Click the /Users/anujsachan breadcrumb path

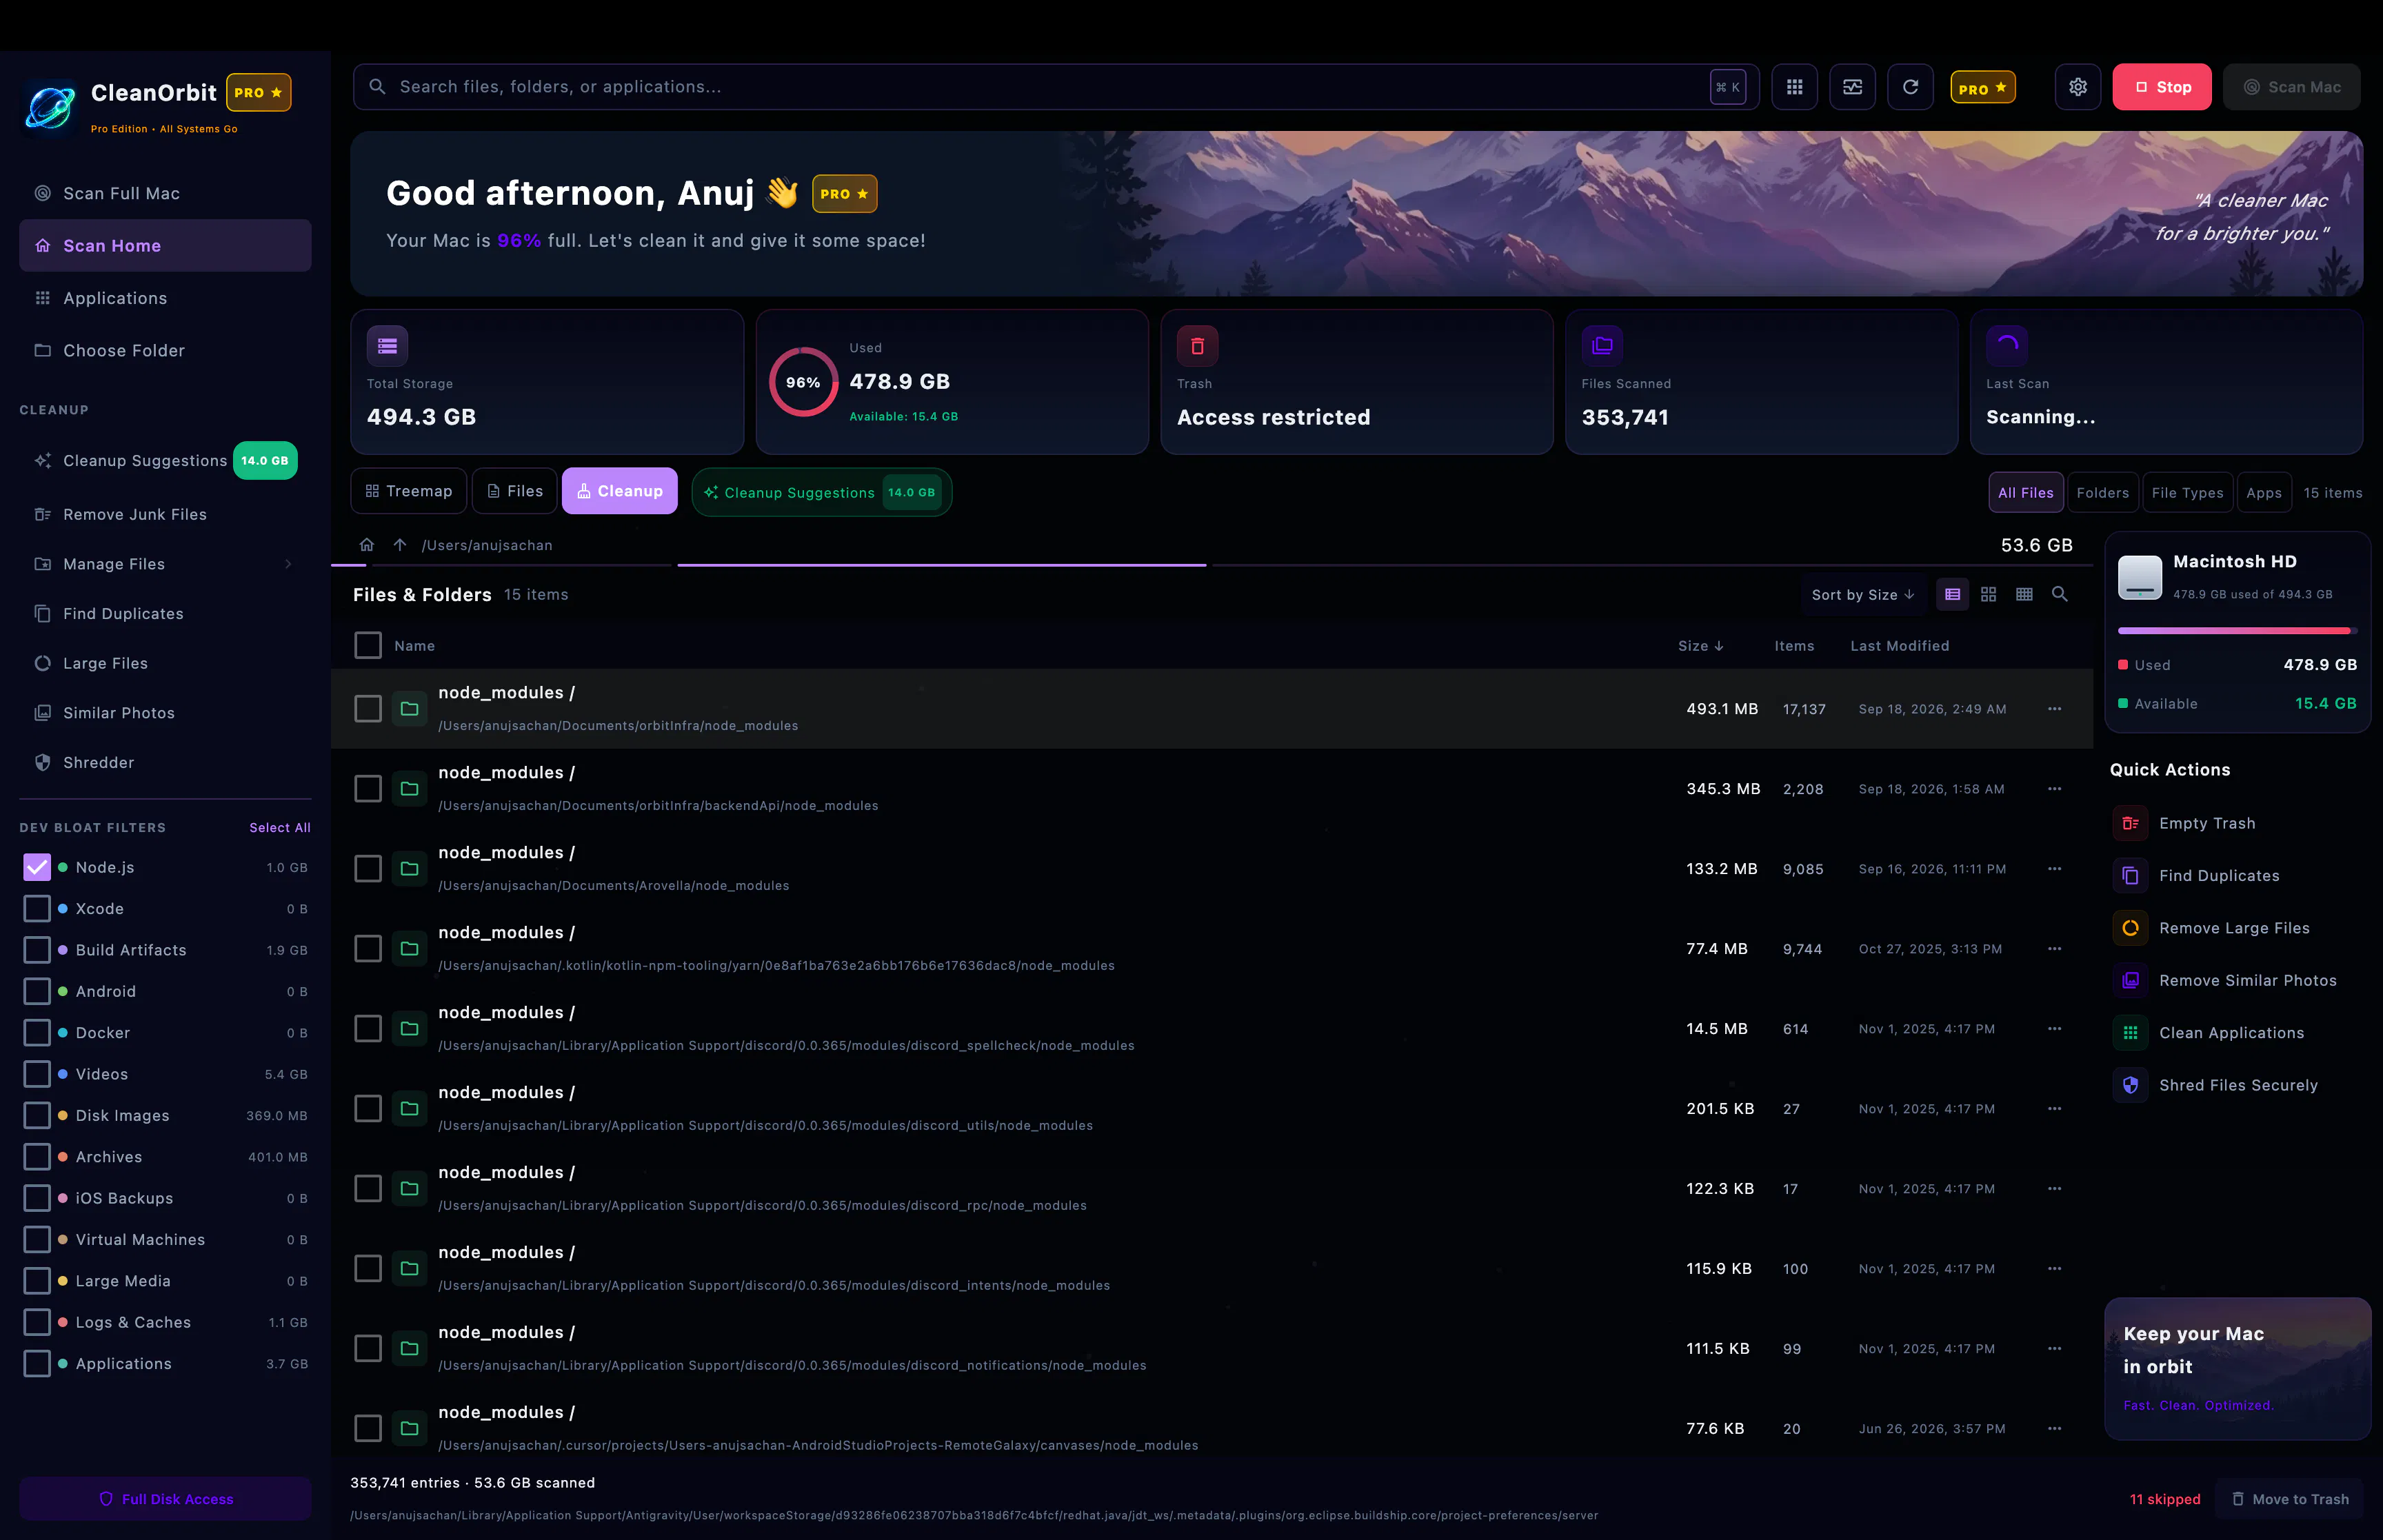pos(487,545)
